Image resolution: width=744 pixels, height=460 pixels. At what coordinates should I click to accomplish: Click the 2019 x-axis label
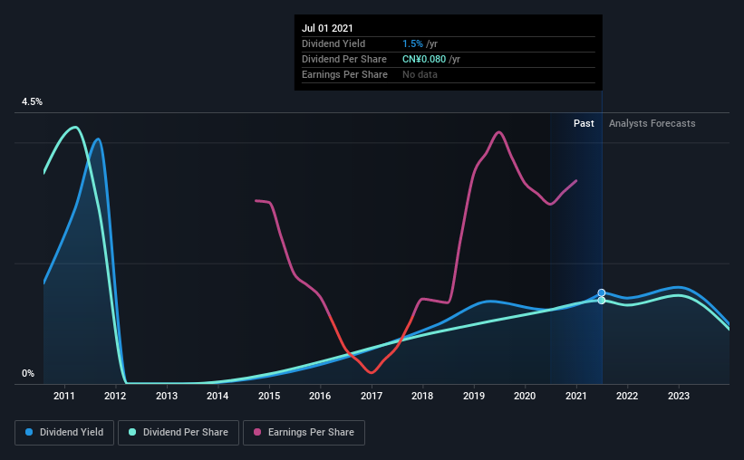tap(474, 396)
